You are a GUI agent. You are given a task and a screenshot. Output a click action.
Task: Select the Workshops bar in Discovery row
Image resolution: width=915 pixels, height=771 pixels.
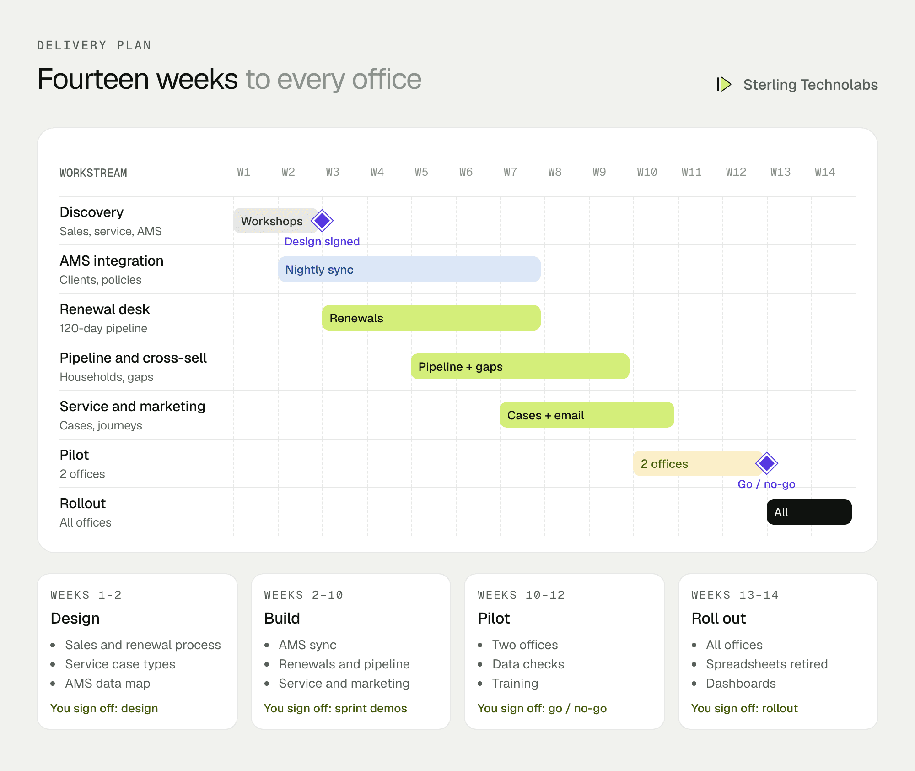tap(275, 221)
